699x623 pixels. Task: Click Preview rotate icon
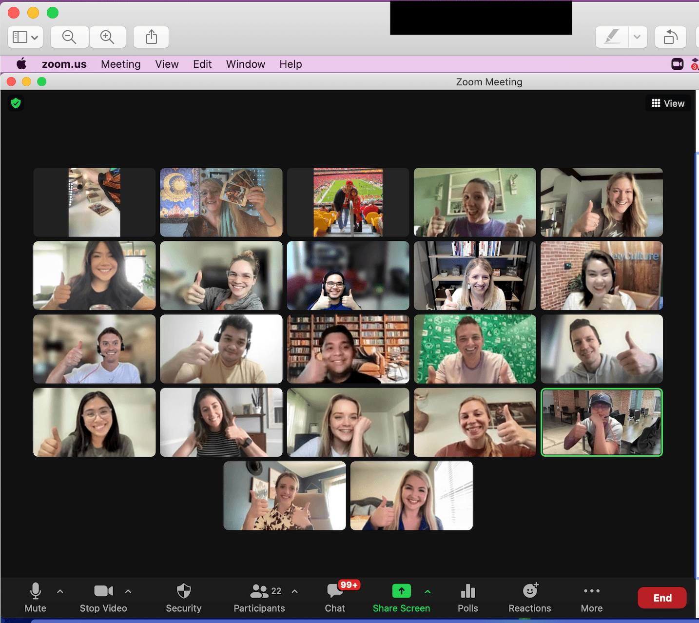click(x=671, y=37)
